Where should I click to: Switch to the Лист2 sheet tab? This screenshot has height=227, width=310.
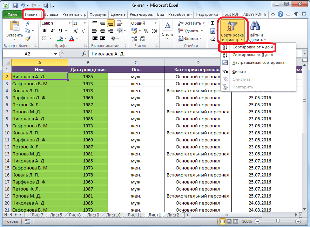(x=173, y=215)
